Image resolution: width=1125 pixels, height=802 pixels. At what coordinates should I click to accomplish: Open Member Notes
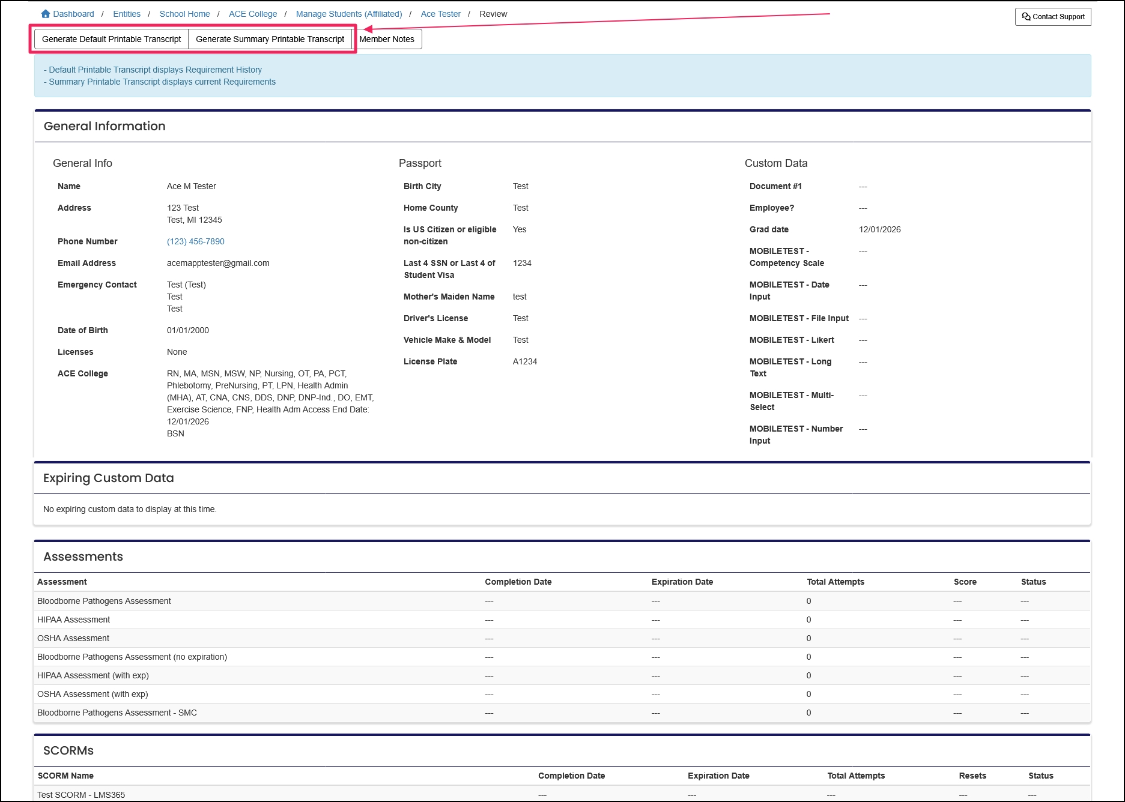[x=387, y=39]
